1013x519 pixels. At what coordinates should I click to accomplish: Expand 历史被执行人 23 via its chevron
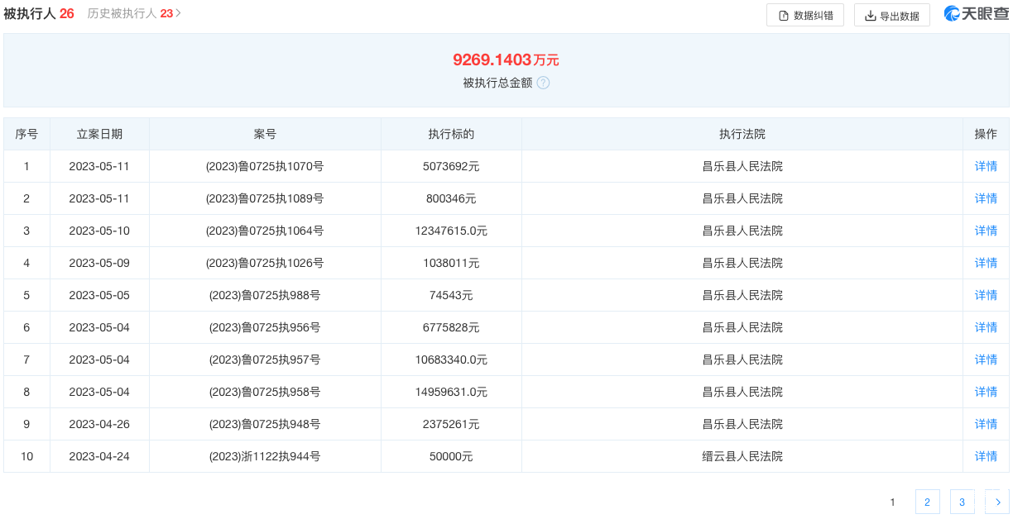point(179,13)
